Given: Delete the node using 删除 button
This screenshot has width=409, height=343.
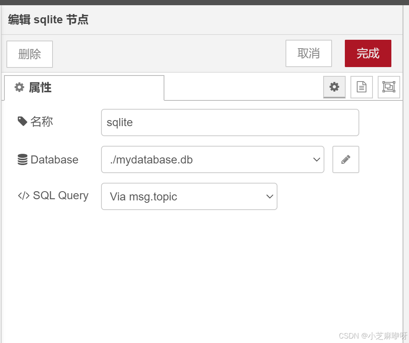Looking at the screenshot, I should 29,54.
